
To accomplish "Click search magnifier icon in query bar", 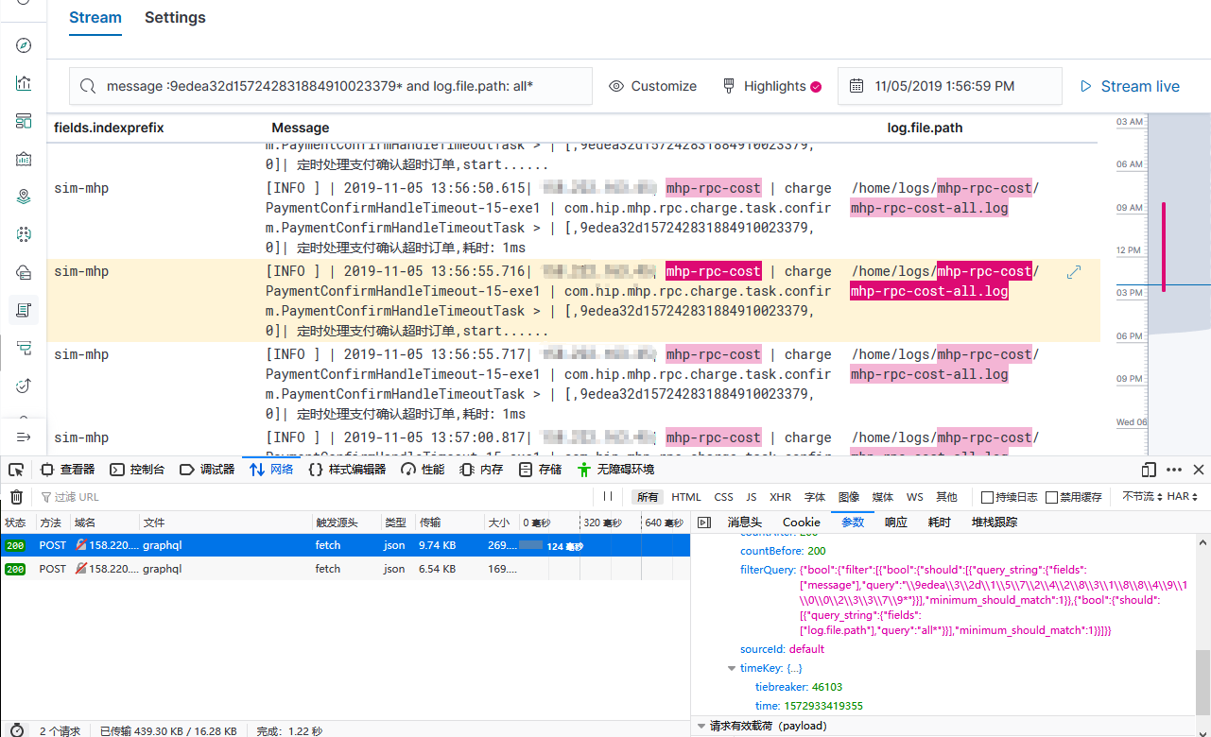I will click(88, 86).
